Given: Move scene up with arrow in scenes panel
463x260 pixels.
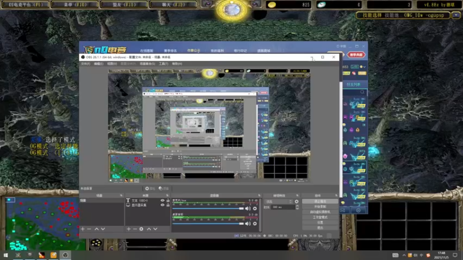Looking at the screenshot, I should coord(97,229).
